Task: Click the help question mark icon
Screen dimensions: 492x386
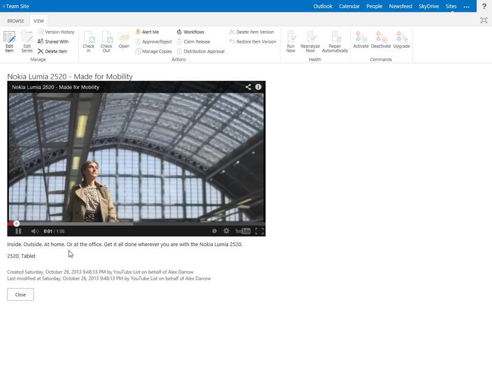Action: pos(484,6)
